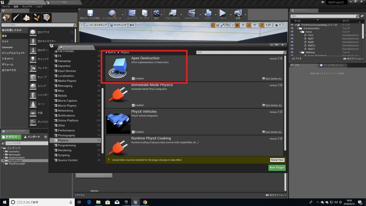Viewport: 366px width, 206px height.
Task: Click New Plugin button
Action: click(277, 168)
